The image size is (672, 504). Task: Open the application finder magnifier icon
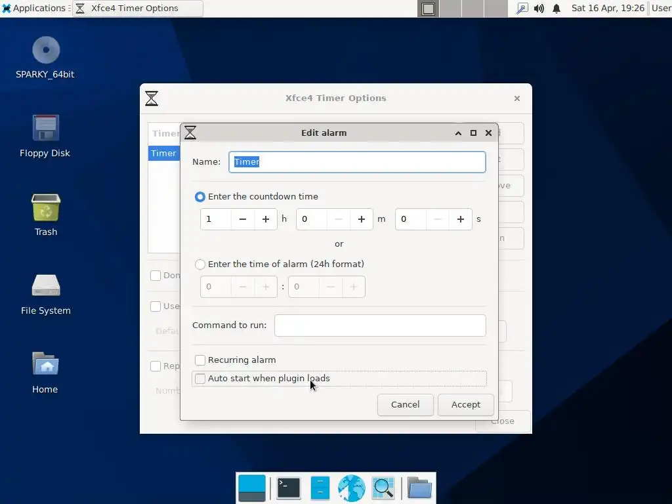(383, 488)
